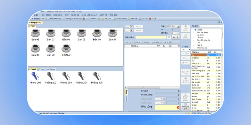The width and height of the screenshot is (251, 125).
Task: Click the Thống kê doanh thu toolbar icon
Action: [64, 18]
